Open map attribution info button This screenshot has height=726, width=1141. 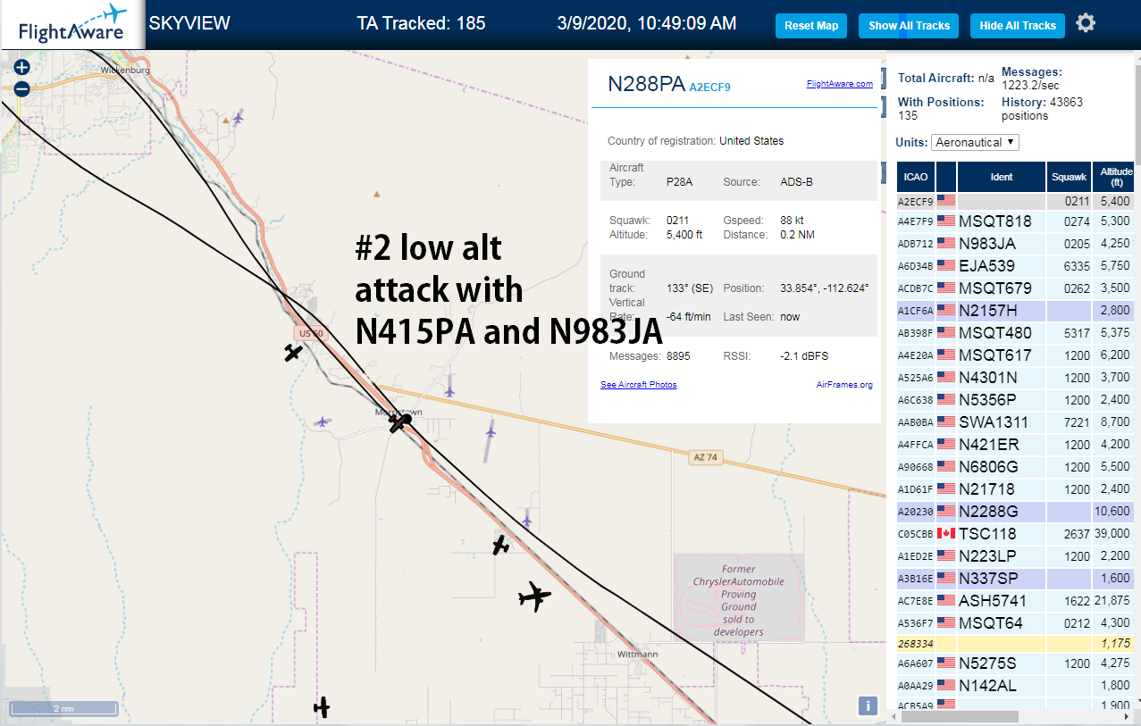(867, 705)
